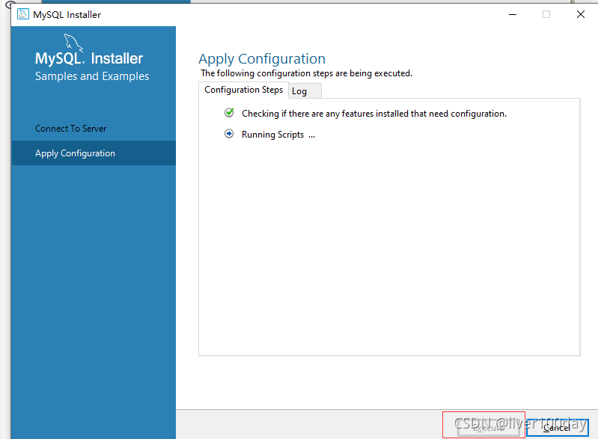Select Apply Configuration step in sidebar
The width and height of the screenshot is (598, 439).
(x=75, y=153)
